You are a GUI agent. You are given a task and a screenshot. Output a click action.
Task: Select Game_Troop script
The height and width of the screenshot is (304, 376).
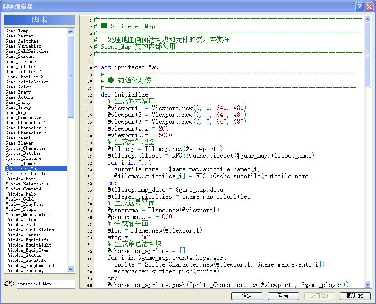(x=18, y=108)
